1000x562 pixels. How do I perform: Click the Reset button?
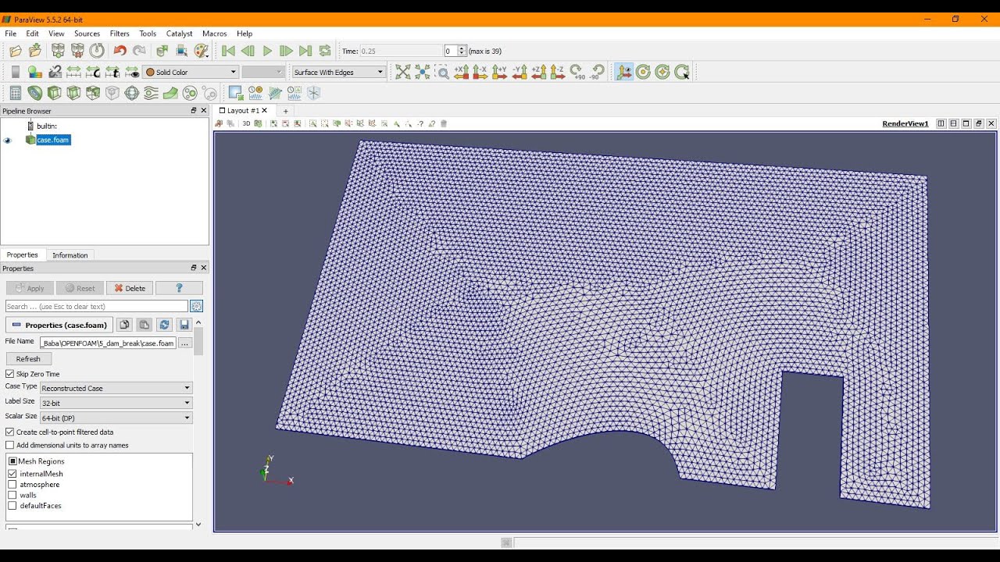point(80,288)
